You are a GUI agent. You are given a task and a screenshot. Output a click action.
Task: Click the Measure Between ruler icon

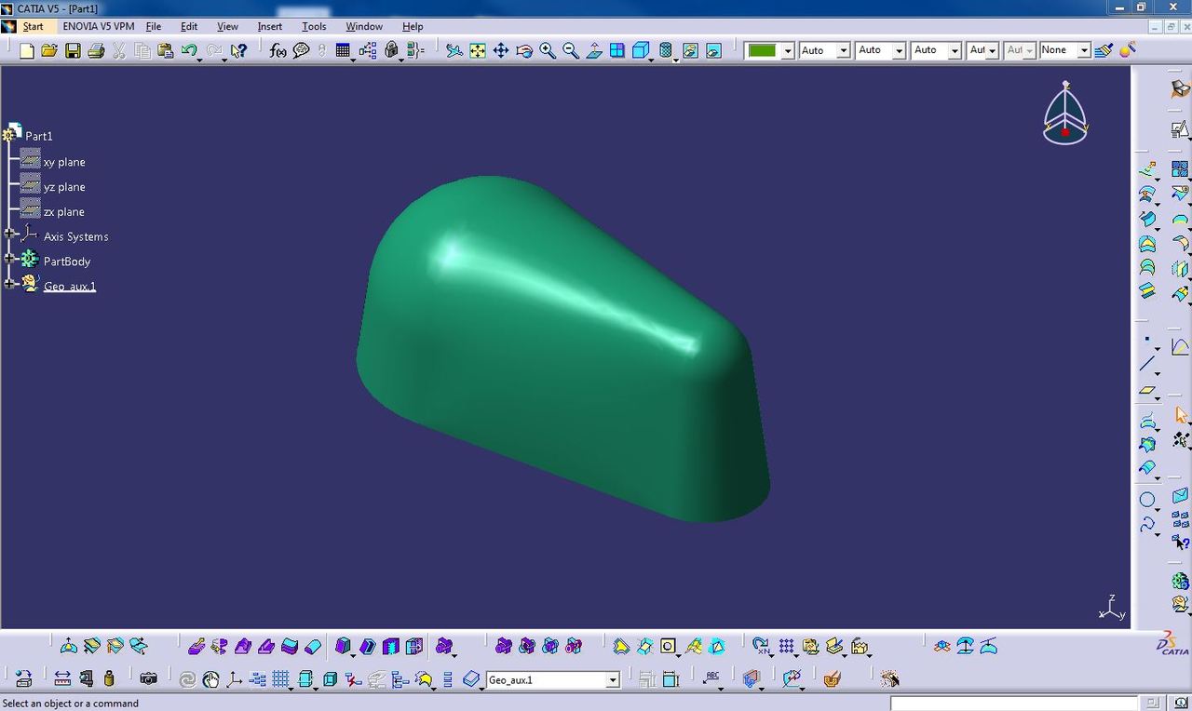(x=62, y=679)
